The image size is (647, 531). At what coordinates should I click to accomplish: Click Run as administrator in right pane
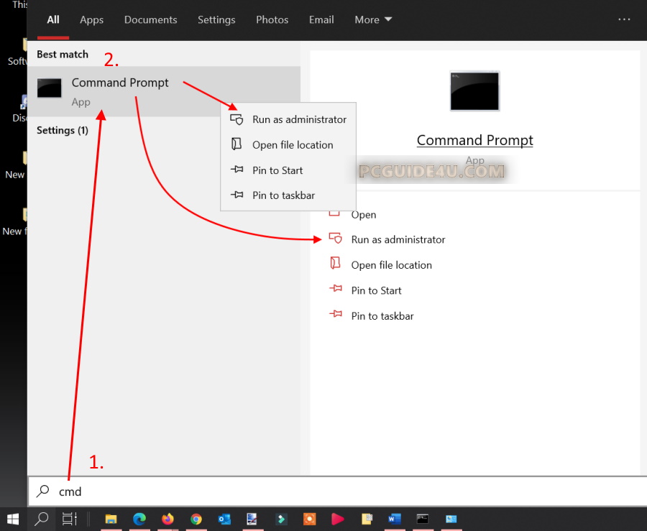click(398, 239)
